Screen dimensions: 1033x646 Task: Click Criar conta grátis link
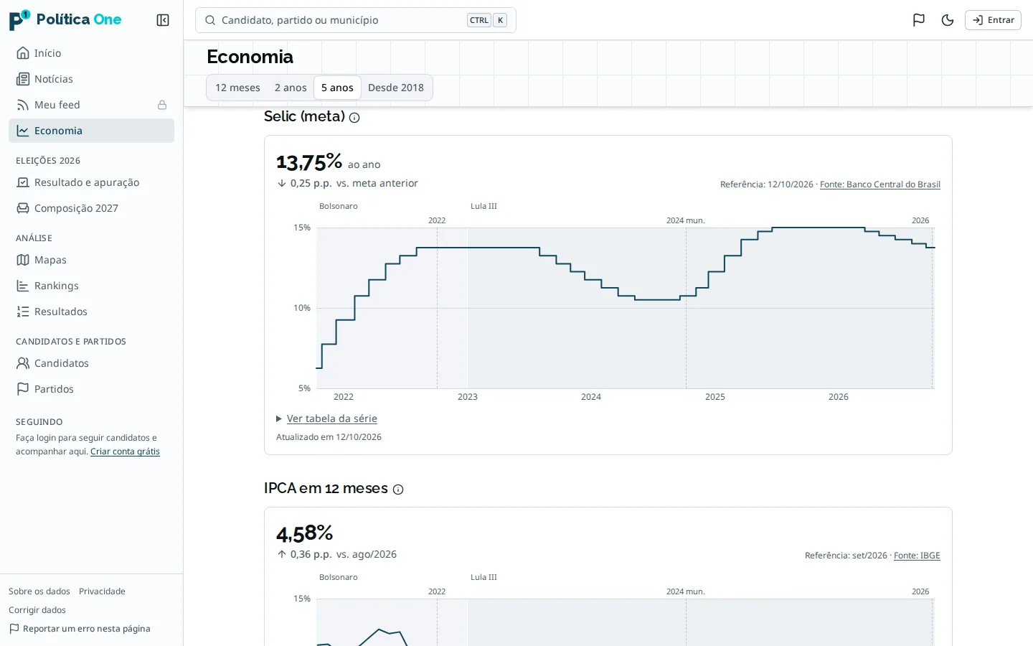(125, 451)
